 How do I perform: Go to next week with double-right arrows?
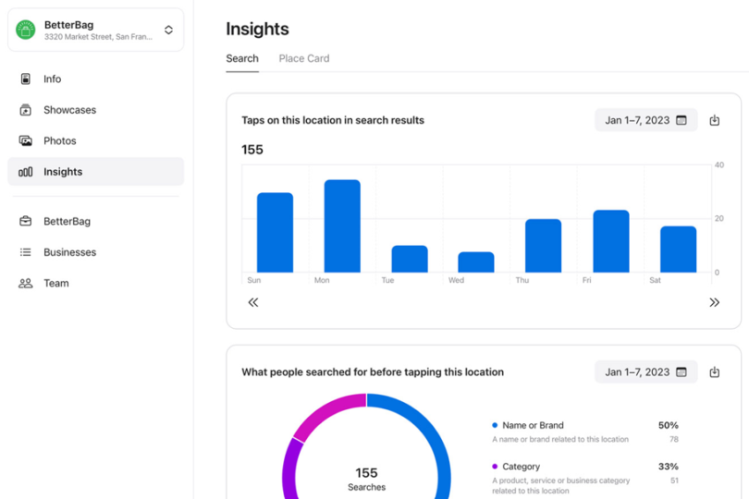click(714, 302)
